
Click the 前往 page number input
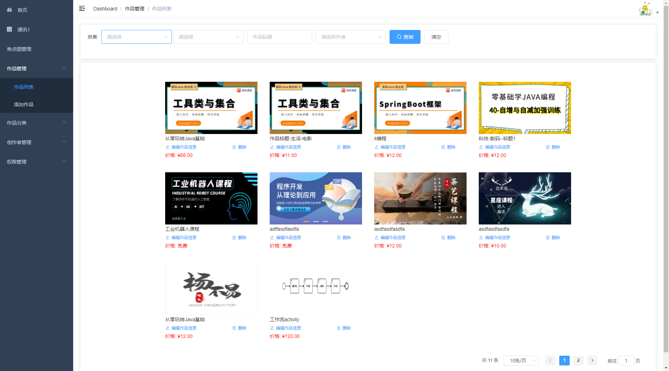pos(626,361)
